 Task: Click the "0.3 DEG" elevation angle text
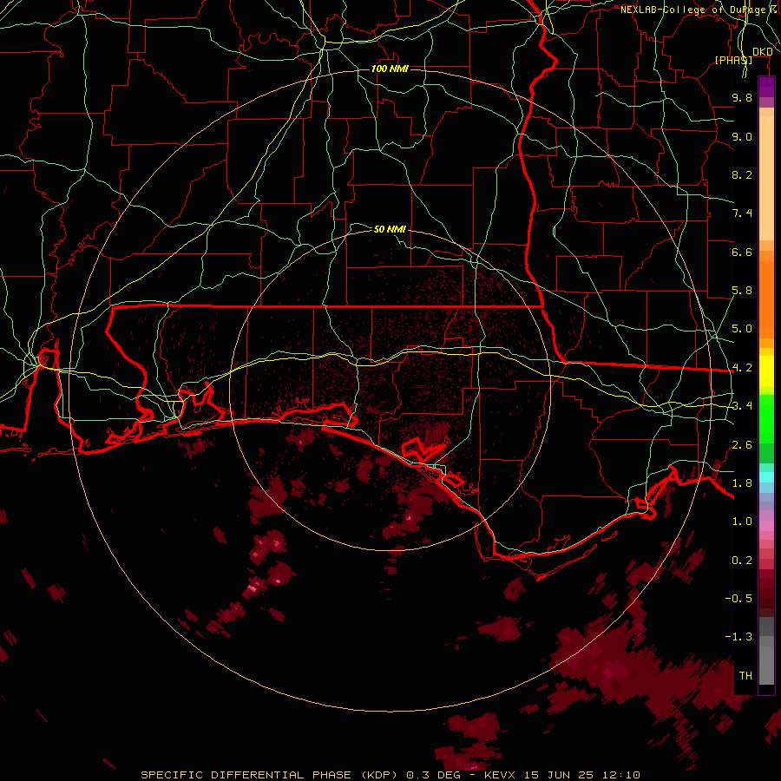[433, 775]
